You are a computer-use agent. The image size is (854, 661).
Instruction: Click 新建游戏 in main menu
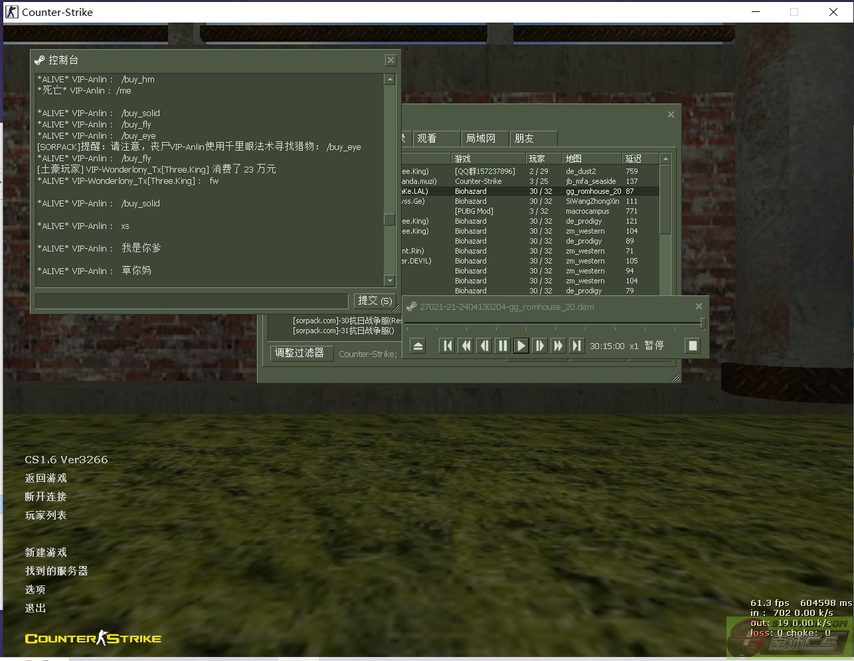(46, 552)
